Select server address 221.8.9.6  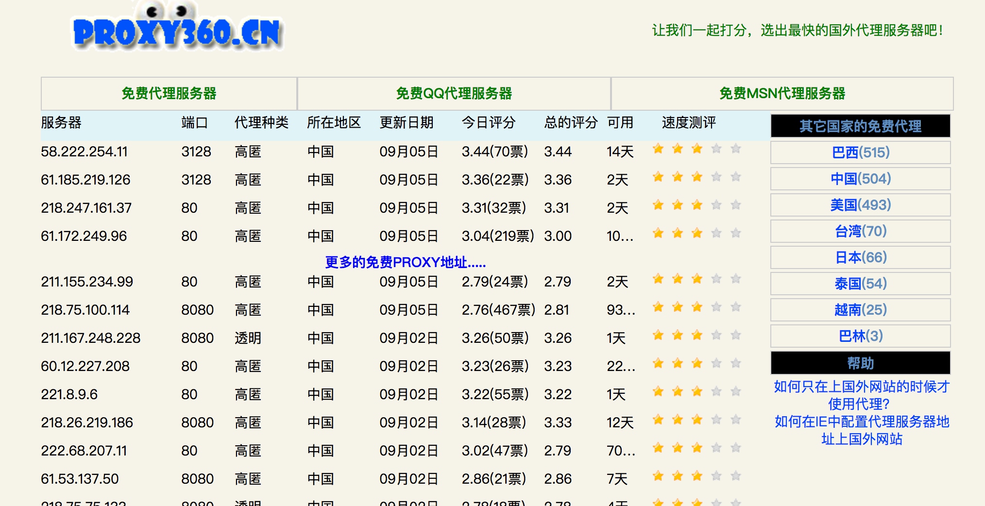[x=69, y=394]
